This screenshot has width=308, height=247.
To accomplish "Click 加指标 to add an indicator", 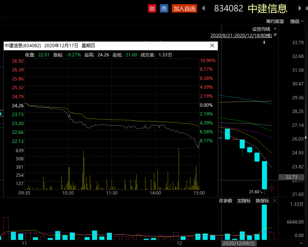I will click(x=244, y=201).
